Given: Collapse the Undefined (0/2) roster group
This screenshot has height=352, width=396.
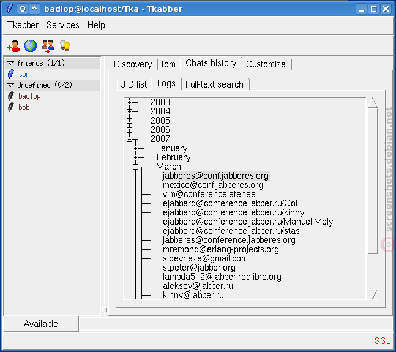Looking at the screenshot, I should click(11, 85).
